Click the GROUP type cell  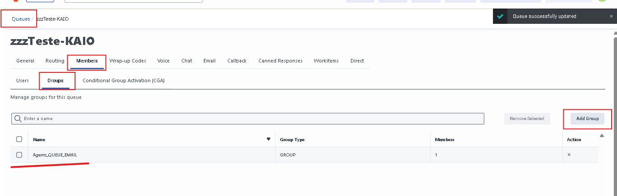coord(288,155)
